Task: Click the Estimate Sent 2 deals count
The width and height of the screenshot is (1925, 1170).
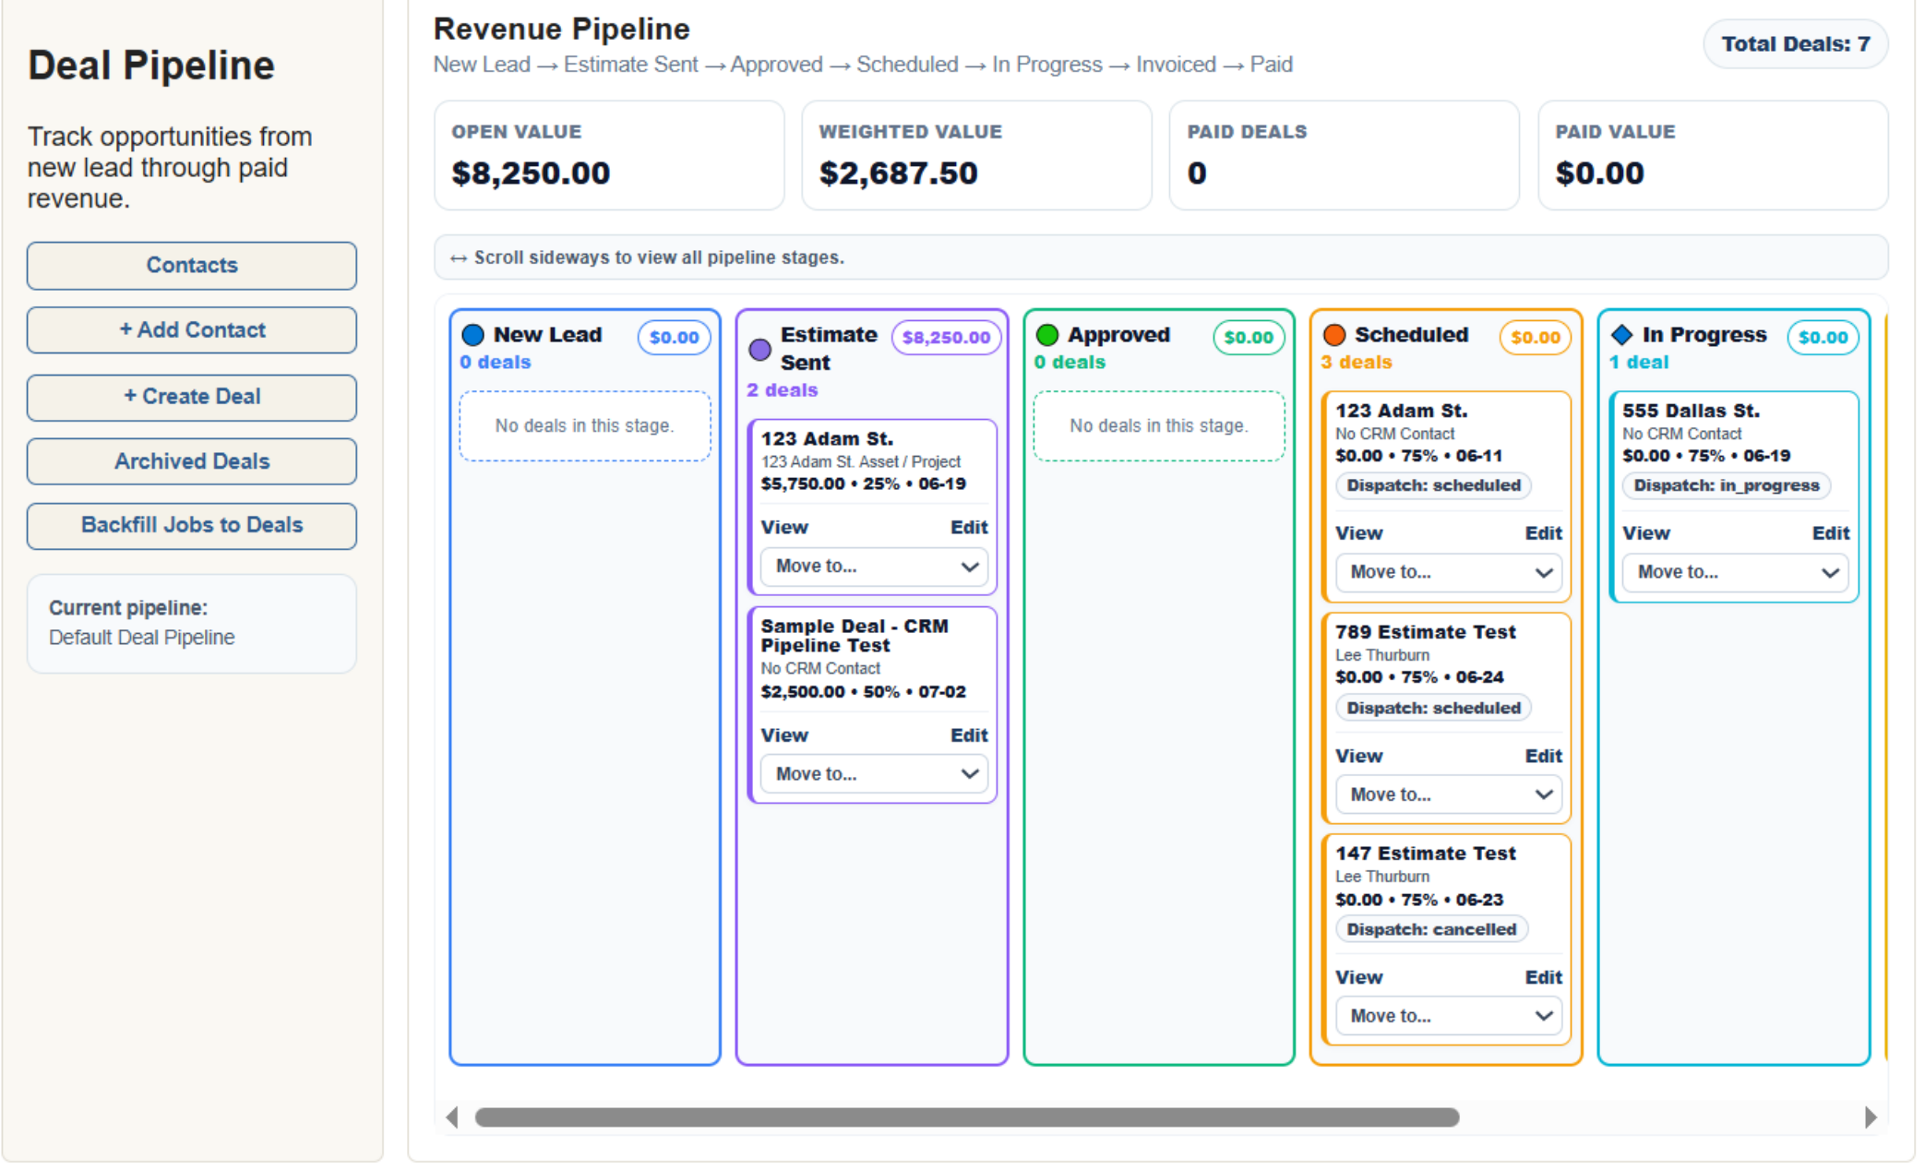Action: 782,389
